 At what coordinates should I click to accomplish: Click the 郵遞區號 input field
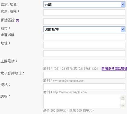[84, 21]
